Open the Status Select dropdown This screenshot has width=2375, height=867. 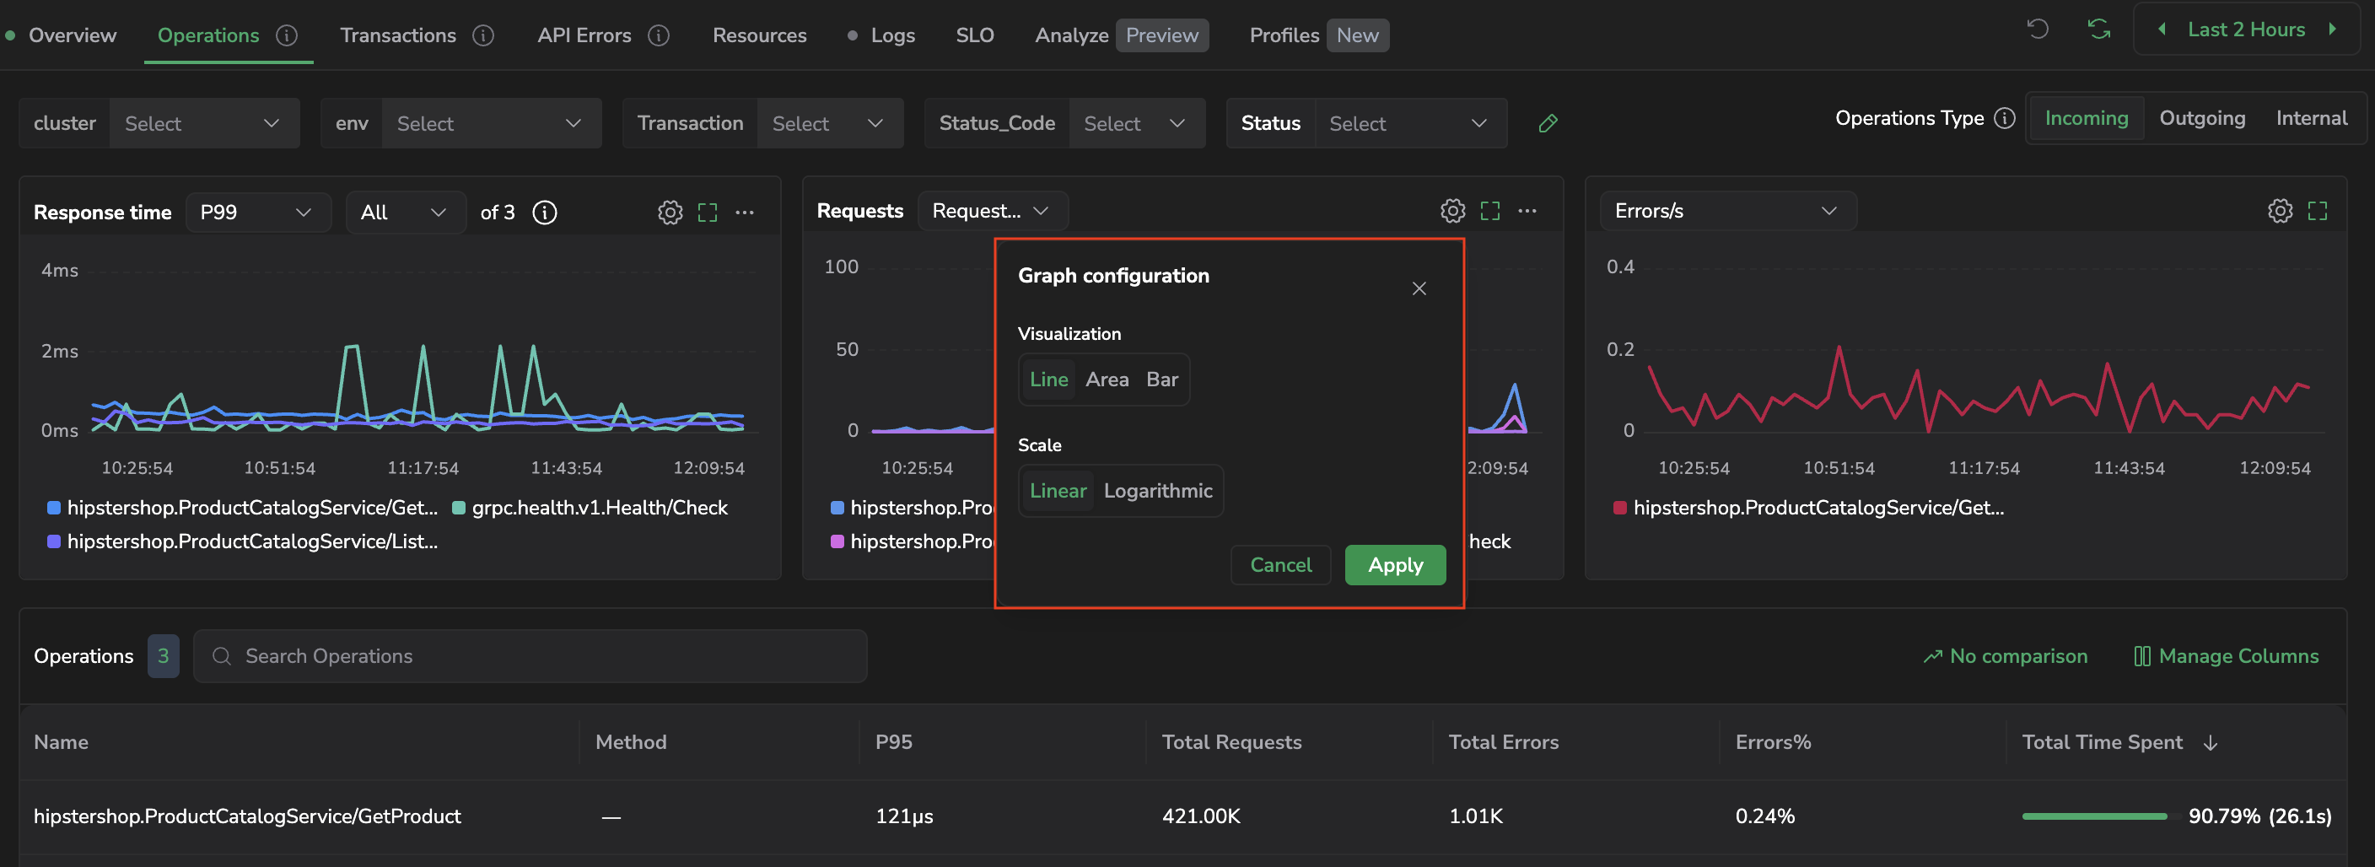(1411, 124)
